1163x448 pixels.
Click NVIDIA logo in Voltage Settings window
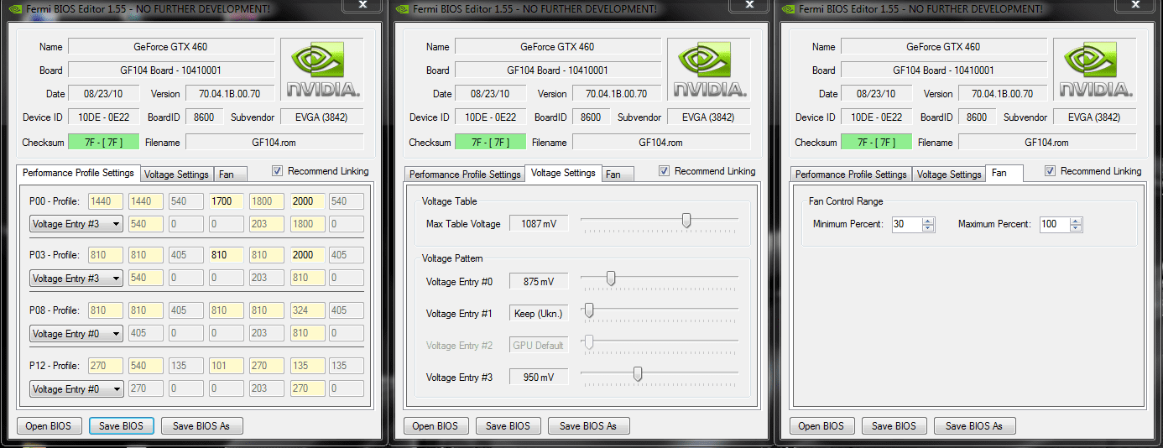(709, 69)
